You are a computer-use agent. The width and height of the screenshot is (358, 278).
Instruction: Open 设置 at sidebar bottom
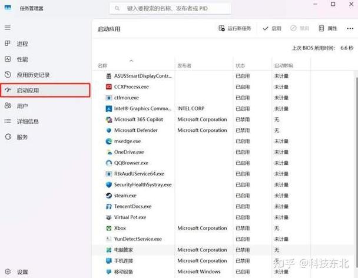point(22,272)
